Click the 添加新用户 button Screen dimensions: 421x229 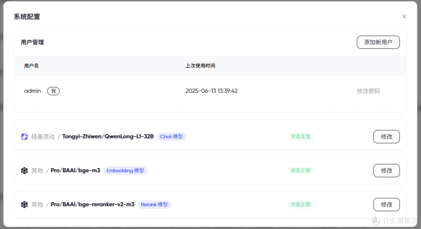pyautogui.click(x=378, y=42)
